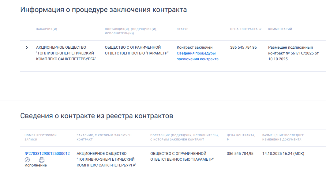
Task: Click the 'Поставщик(и), (подрядчик(и), исполнитель(и))' column header
Action: point(131,31)
